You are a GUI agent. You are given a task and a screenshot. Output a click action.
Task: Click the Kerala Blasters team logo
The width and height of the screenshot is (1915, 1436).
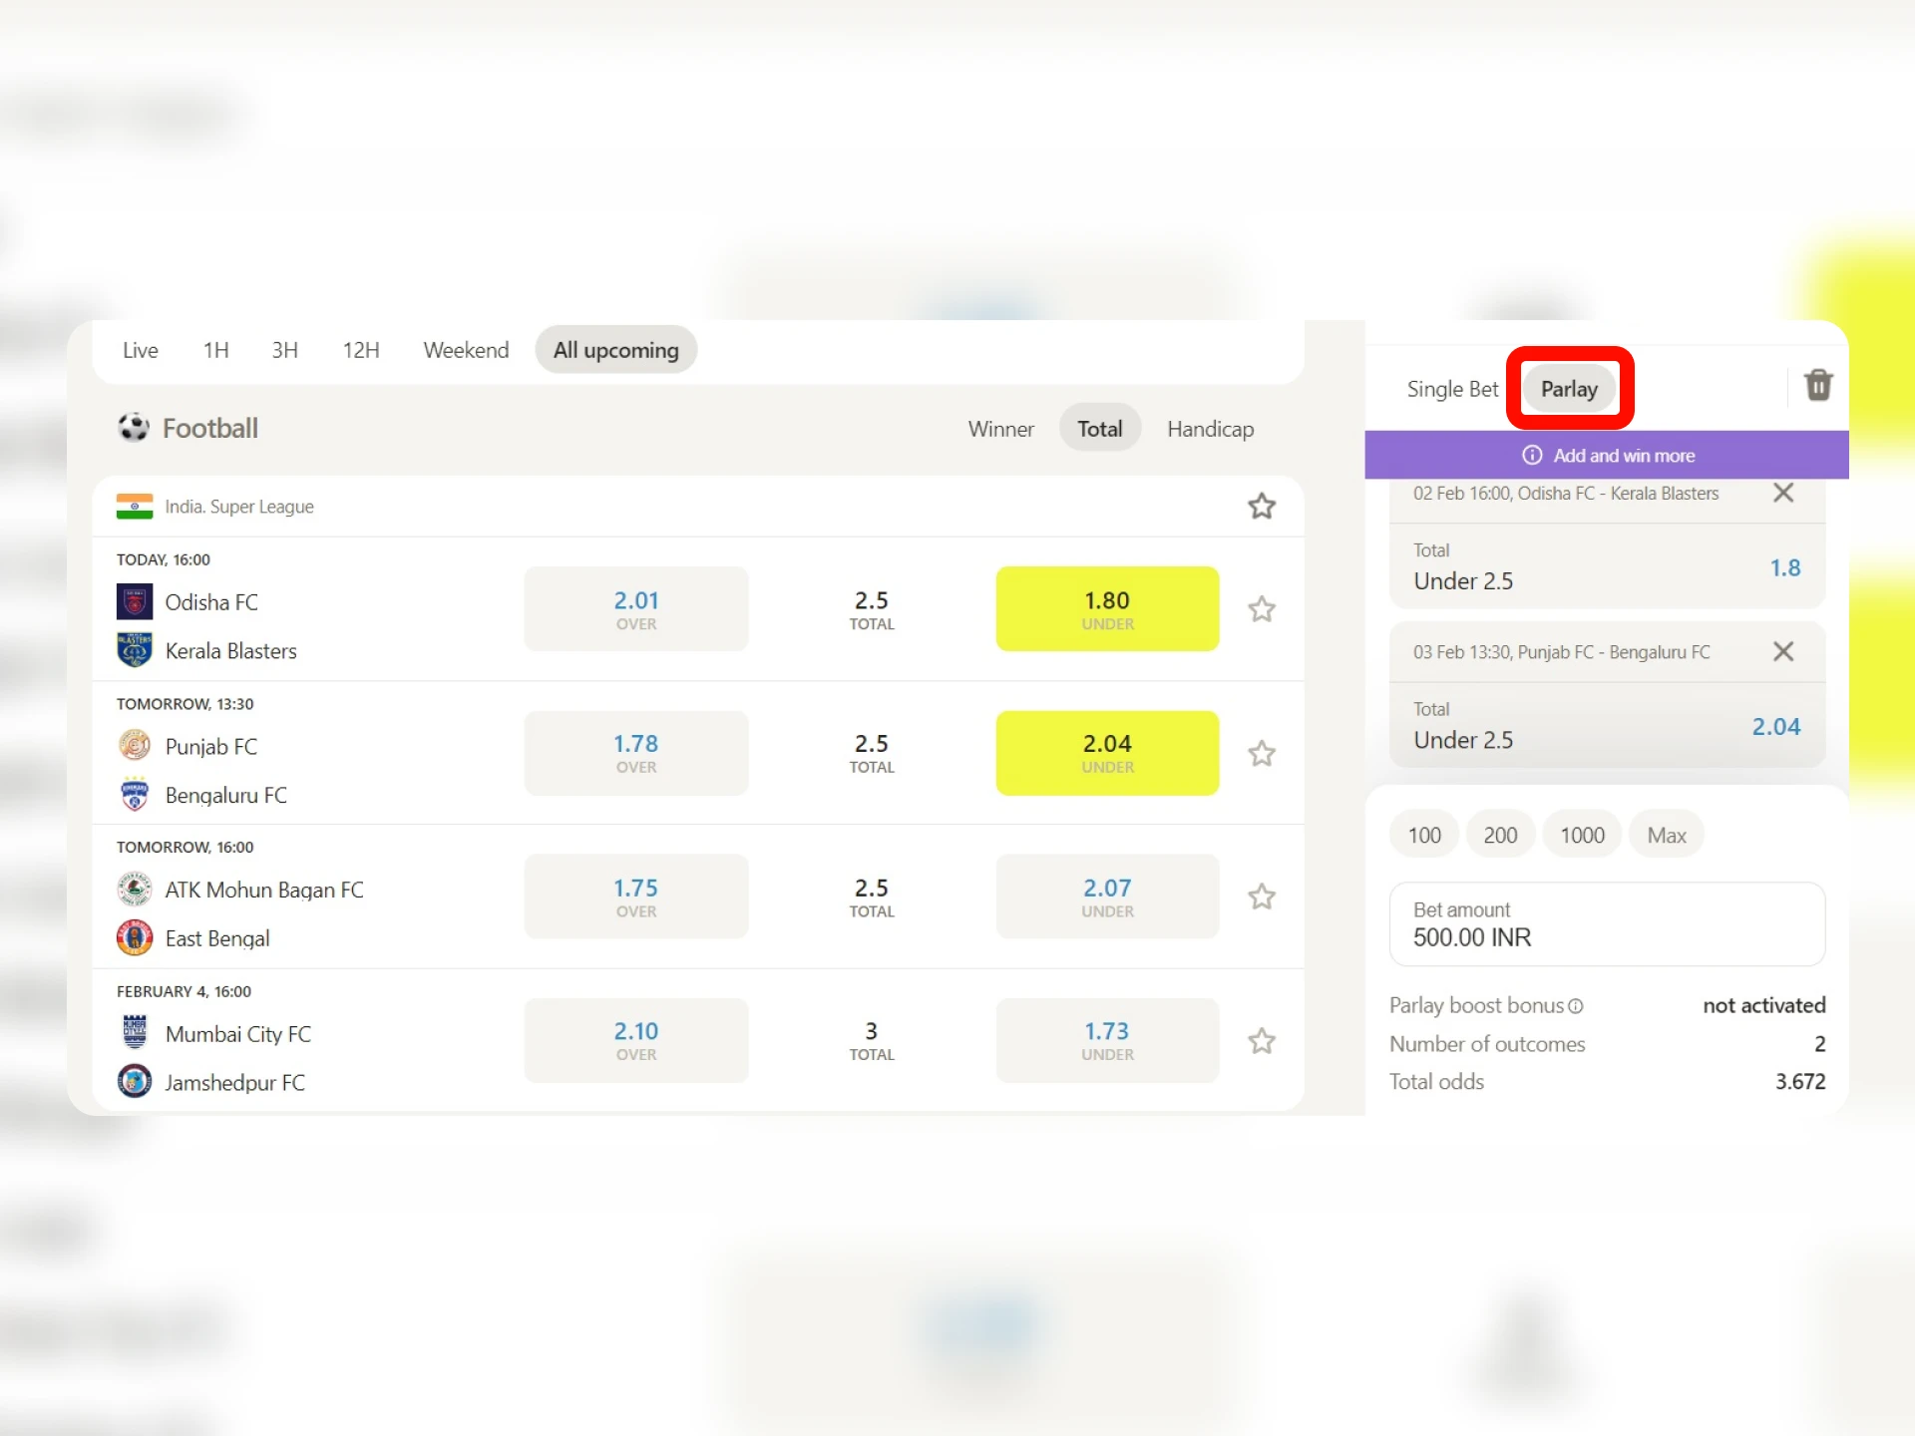coord(135,650)
